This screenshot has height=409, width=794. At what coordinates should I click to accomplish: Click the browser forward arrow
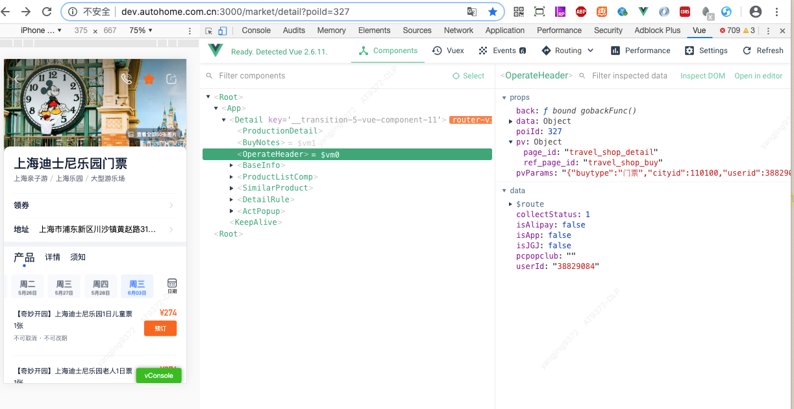coord(27,12)
